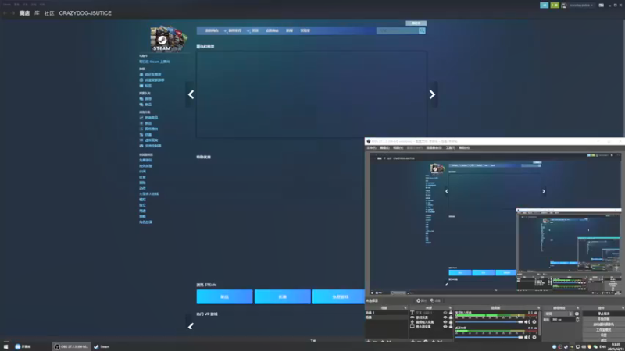Click 停止推流 stop streaming button in OBS
This screenshot has height=351, width=625.
pyautogui.click(x=603, y=314)
